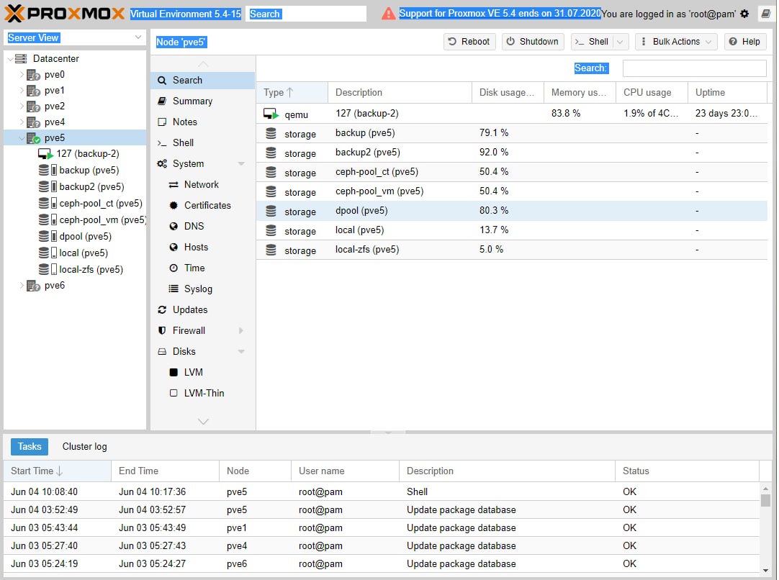The image size is (779, 580).
Task: Click the Certificates icon in the node menu
Action: [x=174, y=206]
